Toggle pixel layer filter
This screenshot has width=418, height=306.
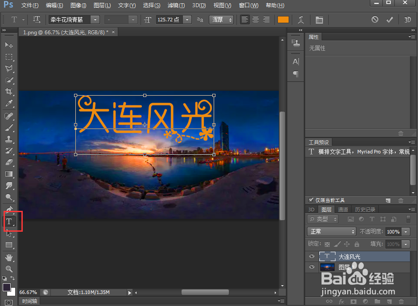[x=351, y=219]
